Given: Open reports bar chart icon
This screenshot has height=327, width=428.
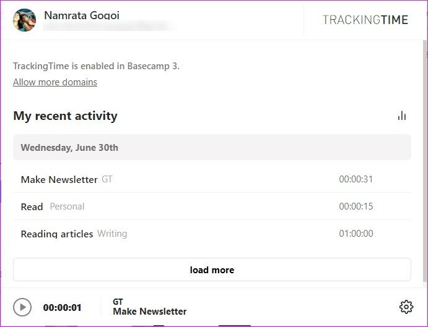Looking at the screenshot, I should pos(402,116).
